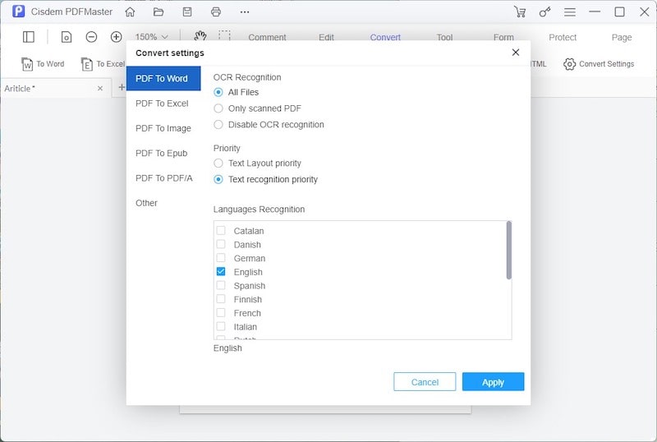Close the Convert settings dialog
Screen dimensions: 657x442
click(x=516, y=53)
